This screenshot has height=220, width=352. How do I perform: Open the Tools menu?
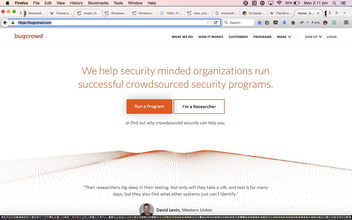[x=118, y=3]
